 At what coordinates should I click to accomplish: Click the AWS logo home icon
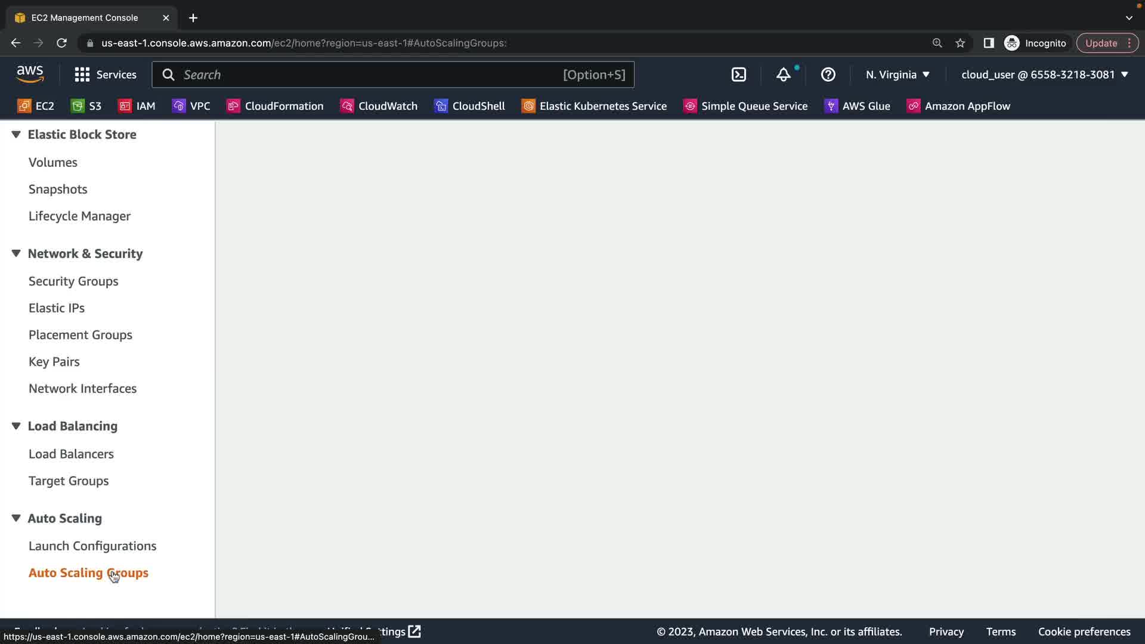coord(30,74)
